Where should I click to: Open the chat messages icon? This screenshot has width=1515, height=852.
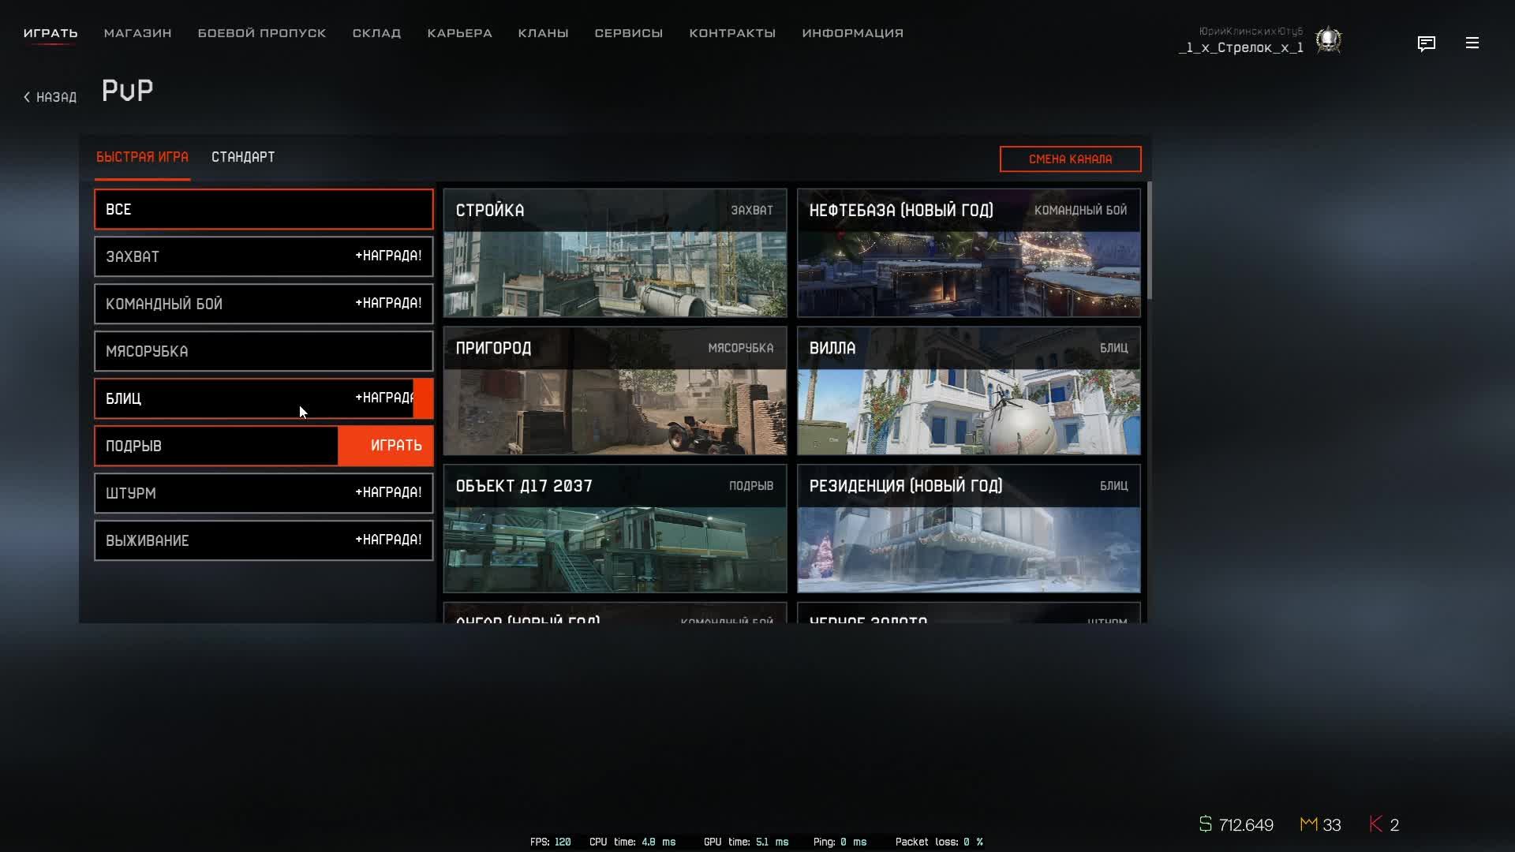(1426, 43)
